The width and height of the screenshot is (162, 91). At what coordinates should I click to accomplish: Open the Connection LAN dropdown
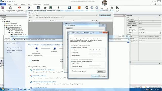point(96,15)
